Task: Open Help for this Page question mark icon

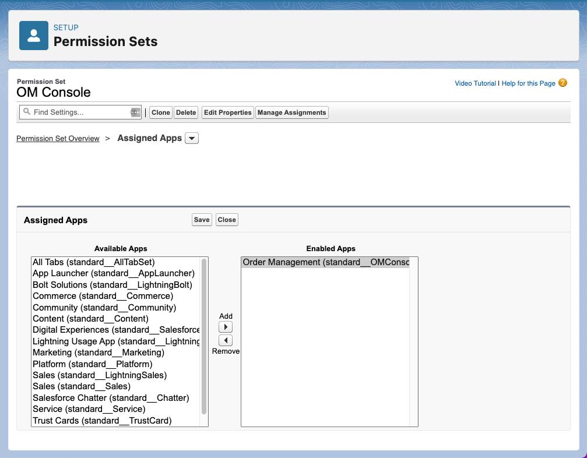Action: click(x=563, y=83)
